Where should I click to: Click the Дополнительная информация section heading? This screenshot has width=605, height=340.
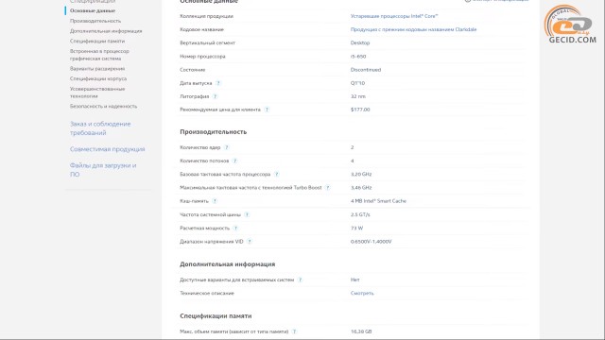228,264
